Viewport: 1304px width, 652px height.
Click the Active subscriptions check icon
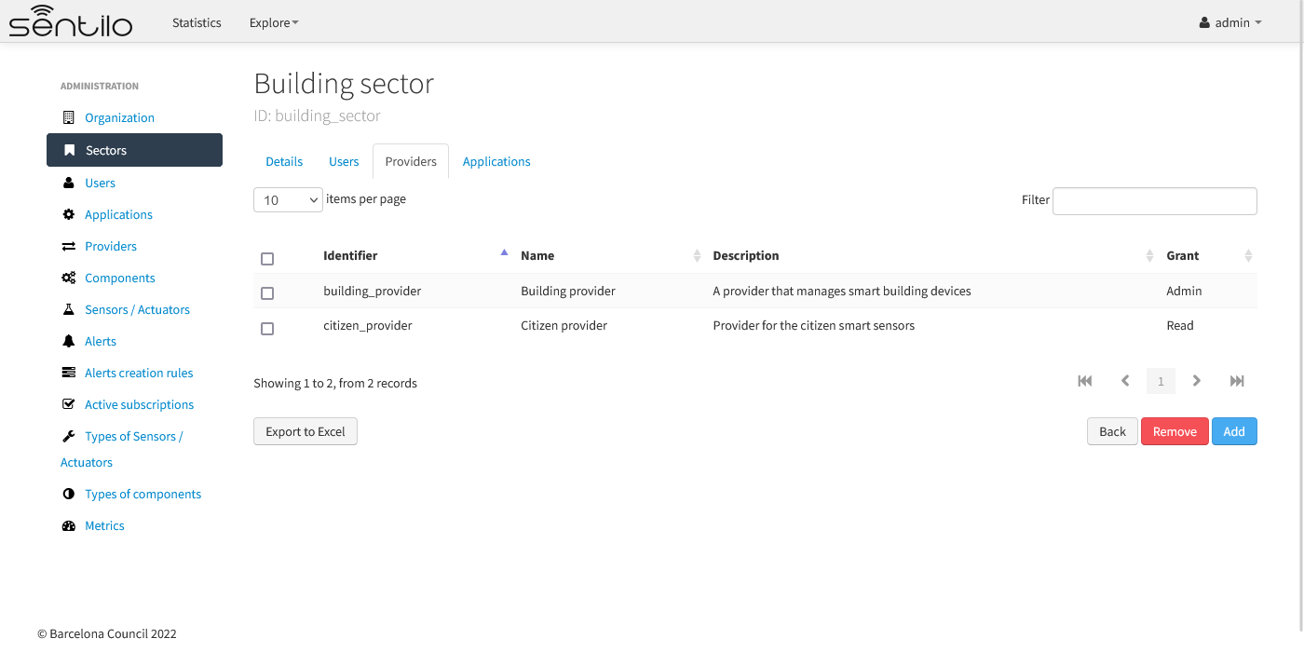68,404
